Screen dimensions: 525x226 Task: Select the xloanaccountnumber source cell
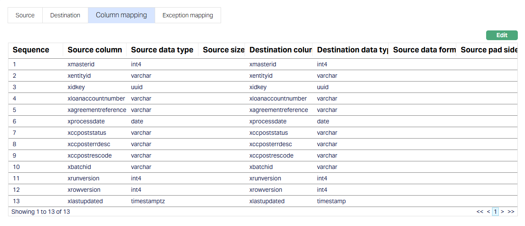point(96,98)
